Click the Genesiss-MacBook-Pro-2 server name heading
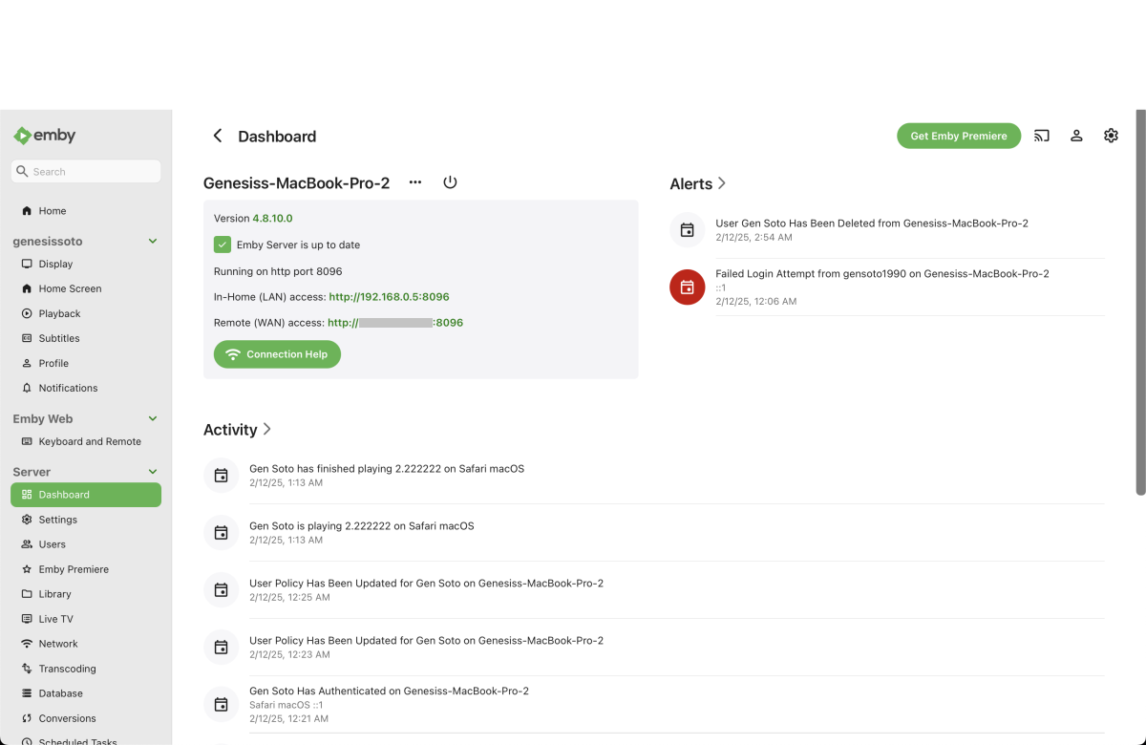The height and width of the screenshot is (745, 1146). [297, 182]
